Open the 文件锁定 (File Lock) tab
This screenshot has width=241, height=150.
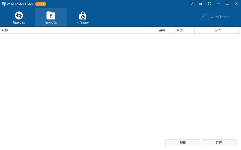(x=83, y=17)
